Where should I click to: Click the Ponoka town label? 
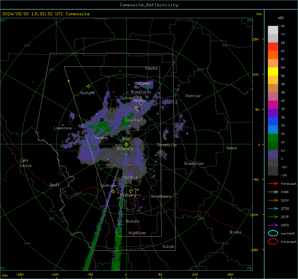tap(151, 68)
